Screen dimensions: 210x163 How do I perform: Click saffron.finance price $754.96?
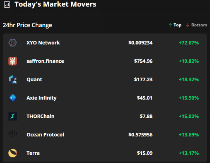click(143, 61)
